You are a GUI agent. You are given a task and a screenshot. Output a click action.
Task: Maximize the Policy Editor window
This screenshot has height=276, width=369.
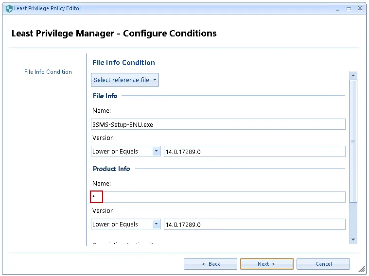point(349,9)
